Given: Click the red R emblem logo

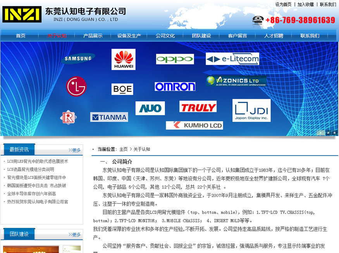Looking at the screenshot, I should click(x=68, y=118).
